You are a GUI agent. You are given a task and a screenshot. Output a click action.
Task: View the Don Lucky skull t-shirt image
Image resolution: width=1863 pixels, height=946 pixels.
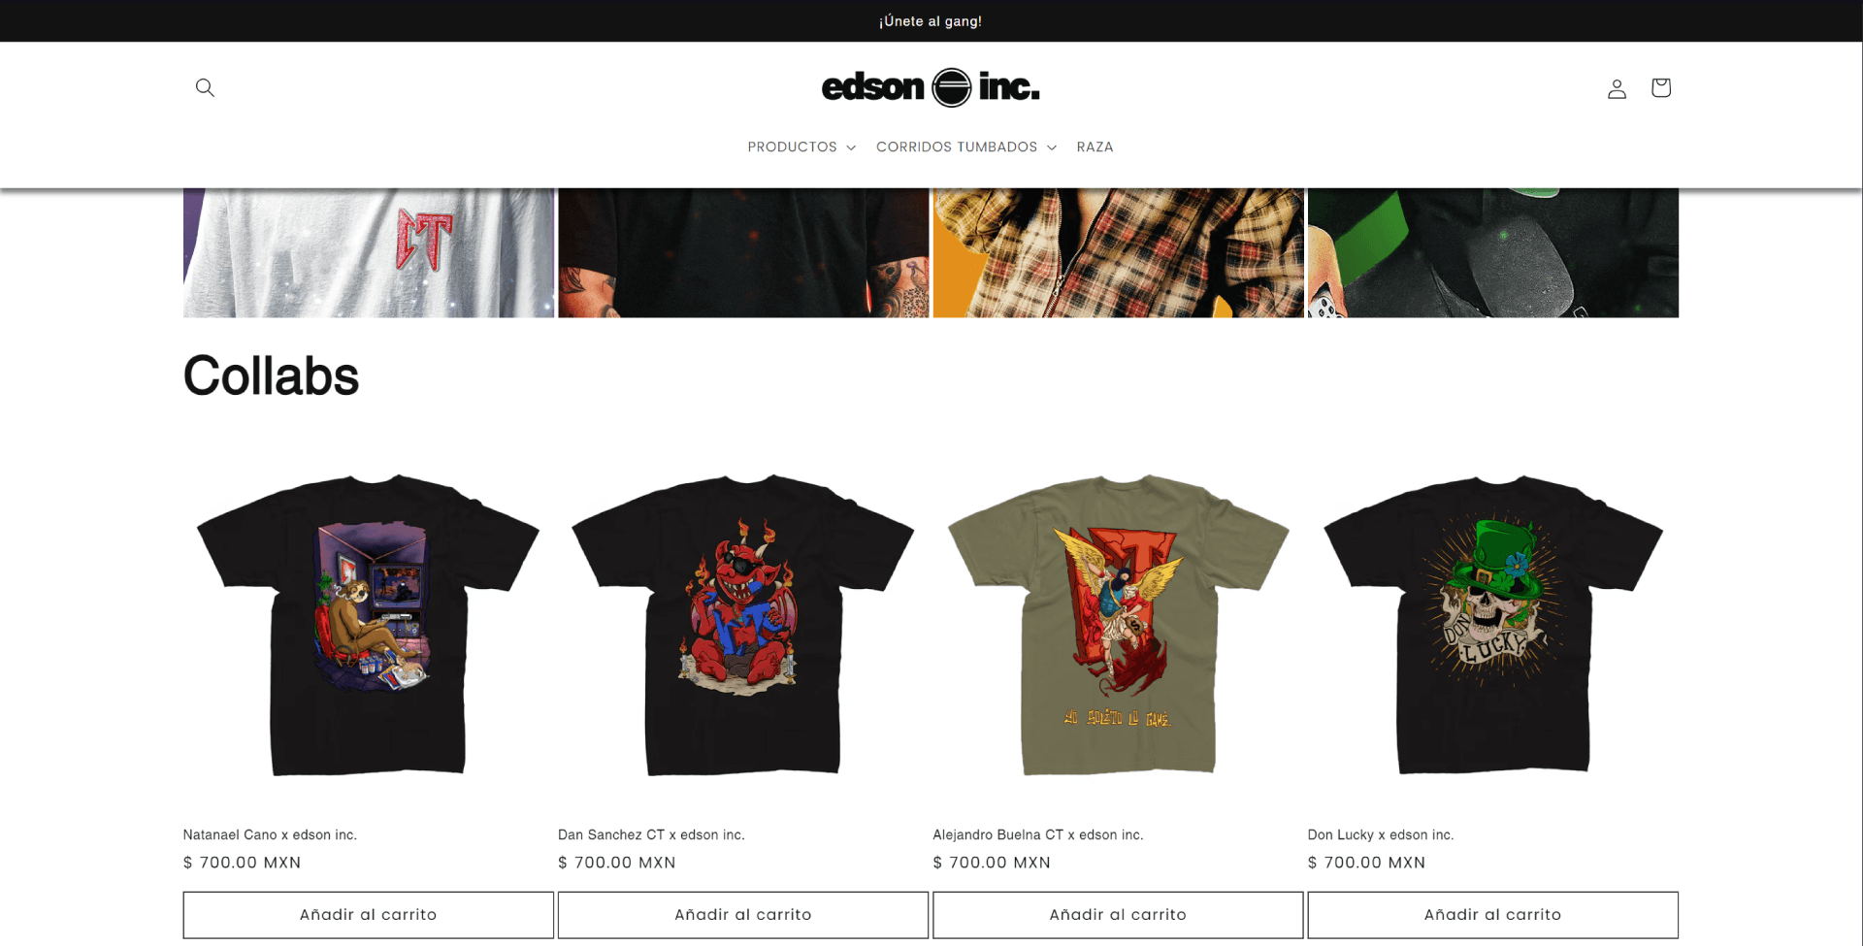(1492, 624)
